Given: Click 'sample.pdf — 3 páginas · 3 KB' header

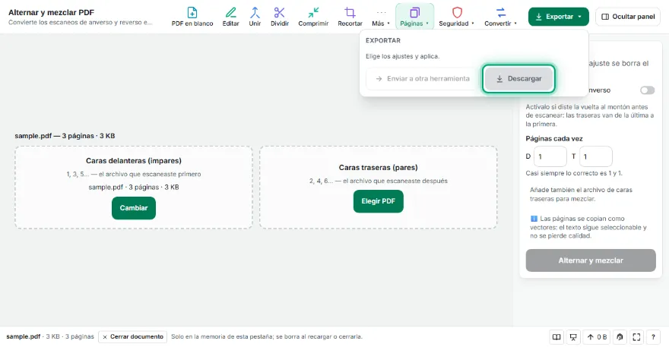Looking at the screenshot, I should pos(65,136).
